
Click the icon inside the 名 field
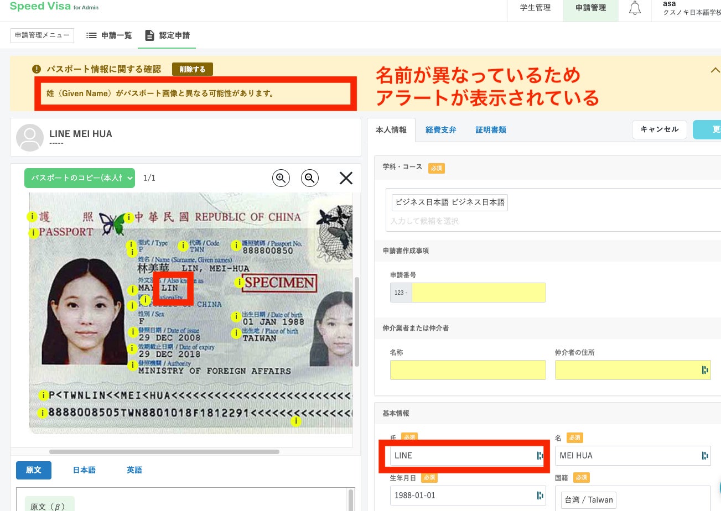point(704,456)
